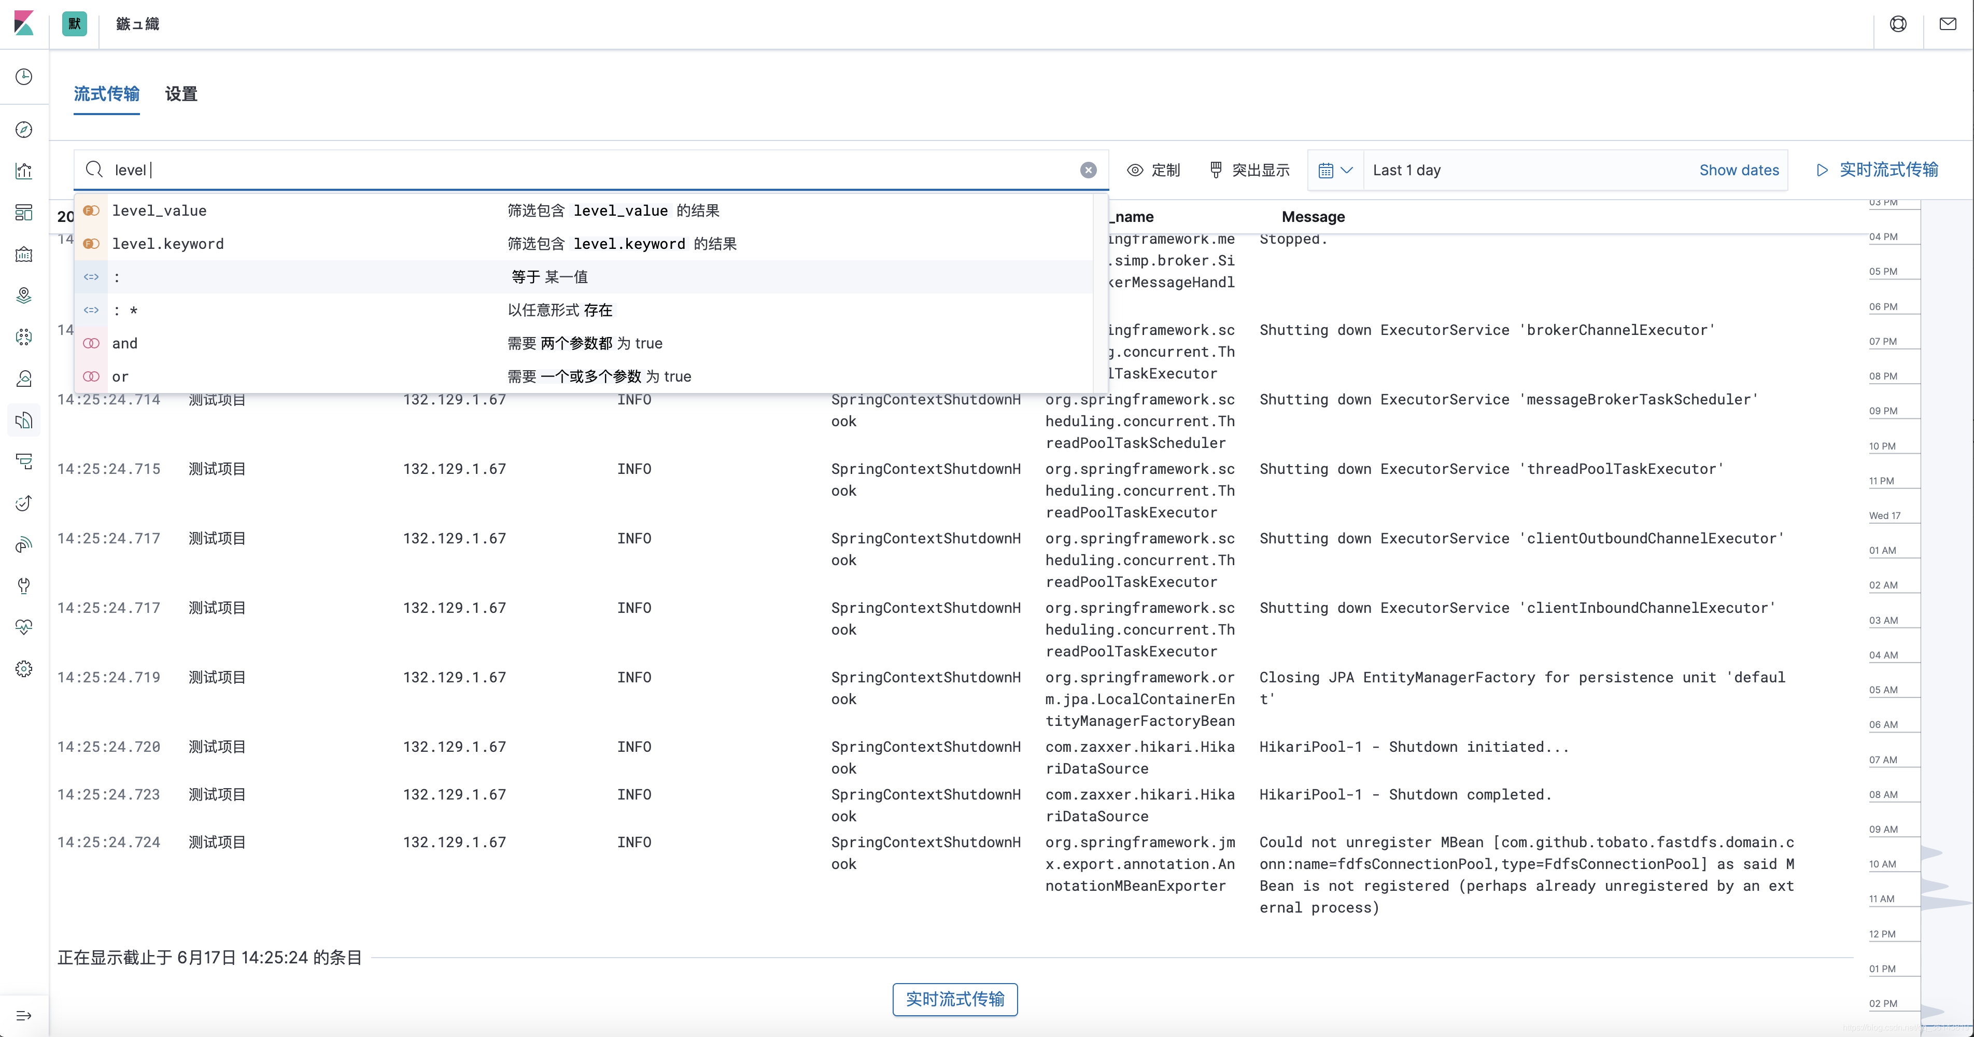Open the Recently viewed clock icon
This screenshot has width=1974, height=1037.
pyautogui.click(x=24, y=77)
